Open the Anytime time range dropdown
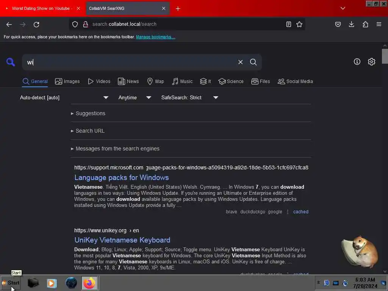This screenshot has height=291, width=388. pyautogui.click(x=135, y=98)
